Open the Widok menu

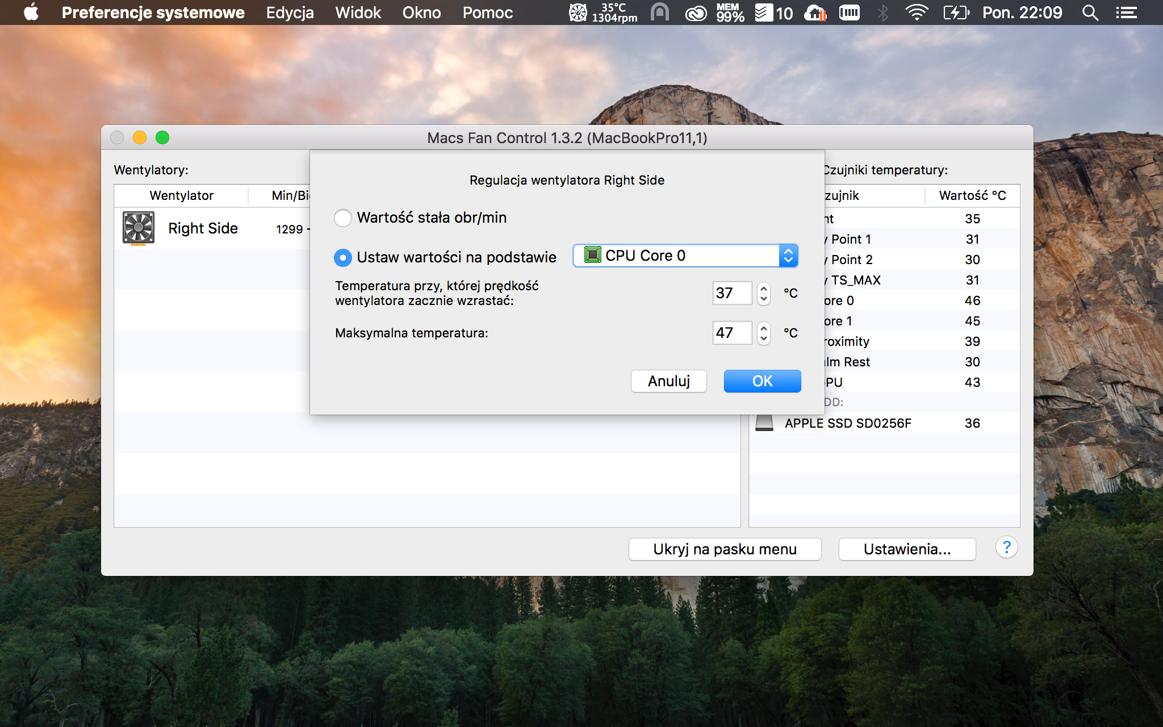tap(358, 12)
